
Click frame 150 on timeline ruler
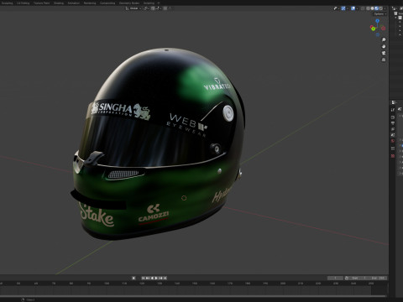[195, 284]
